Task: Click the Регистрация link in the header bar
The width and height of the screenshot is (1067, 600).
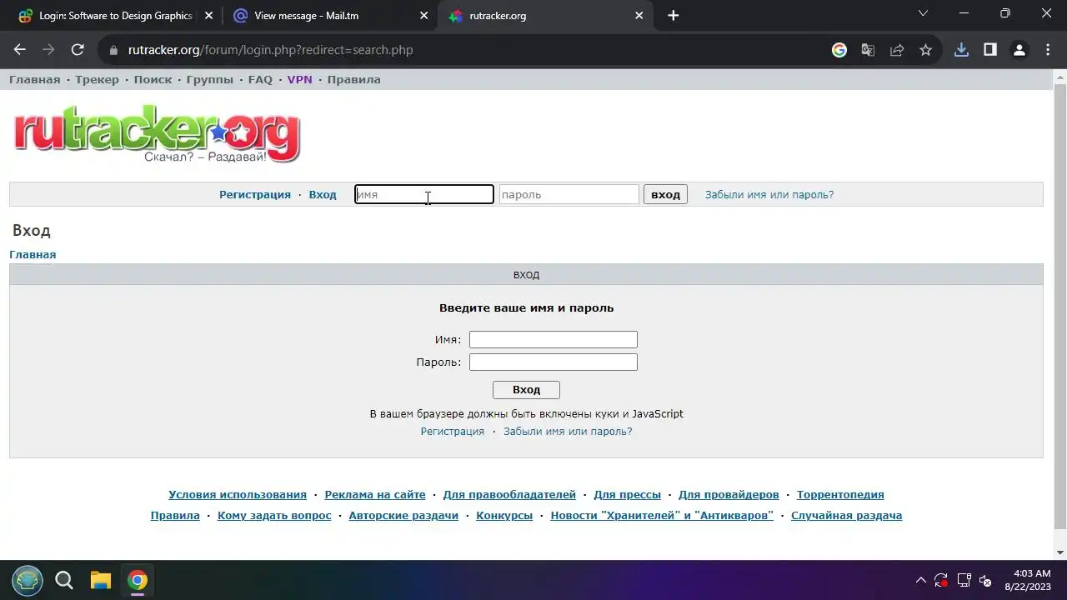Action: [x=255, y=195]
